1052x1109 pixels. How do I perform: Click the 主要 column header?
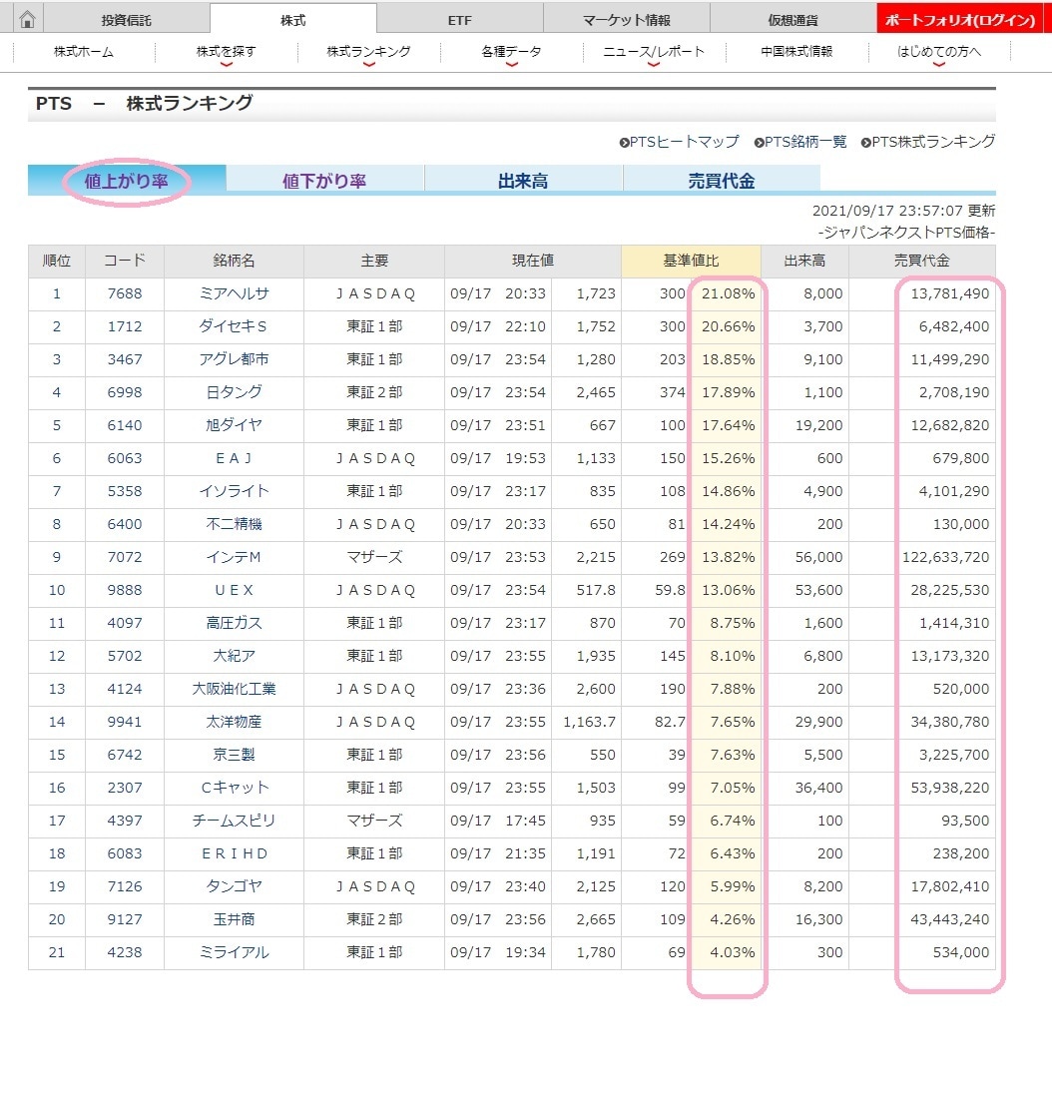(x=374, y=261)
